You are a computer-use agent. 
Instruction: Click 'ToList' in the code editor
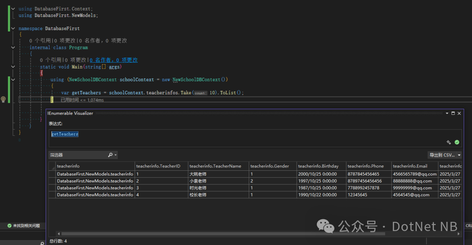tap(228, 93)
